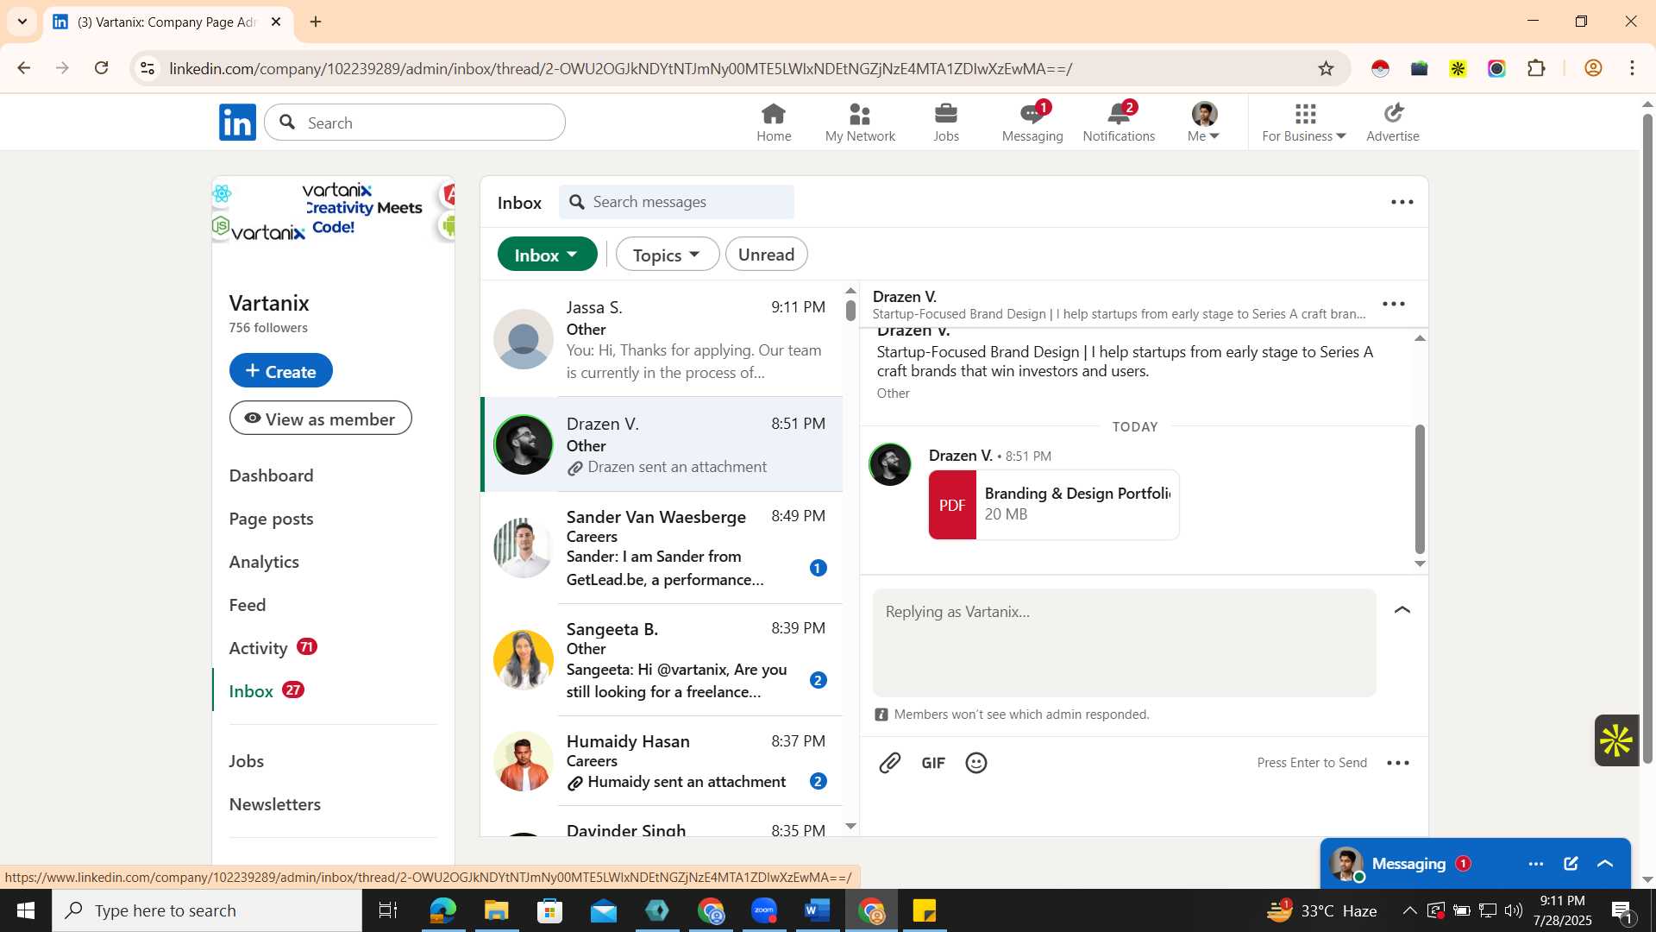Open Messaging overlay options dots

1536,864
